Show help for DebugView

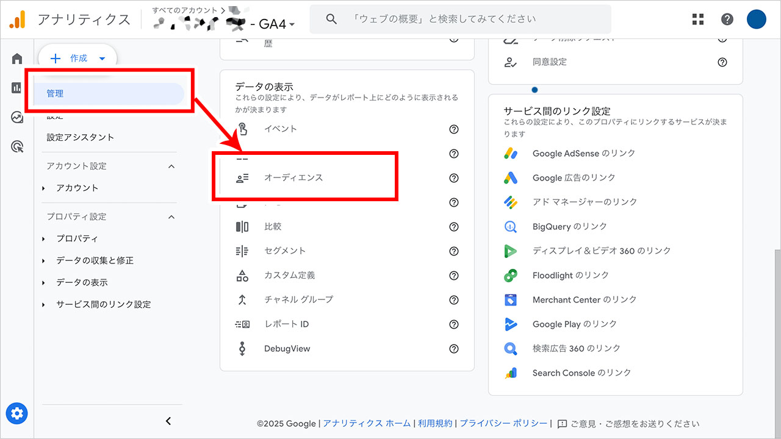pyautogui.click(x=454, y=349)
